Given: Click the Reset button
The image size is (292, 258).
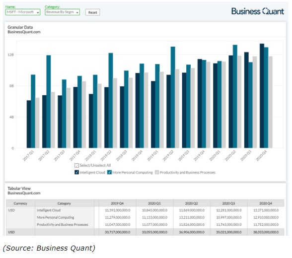Looking at the screenshot, I should tap(92, 12).
